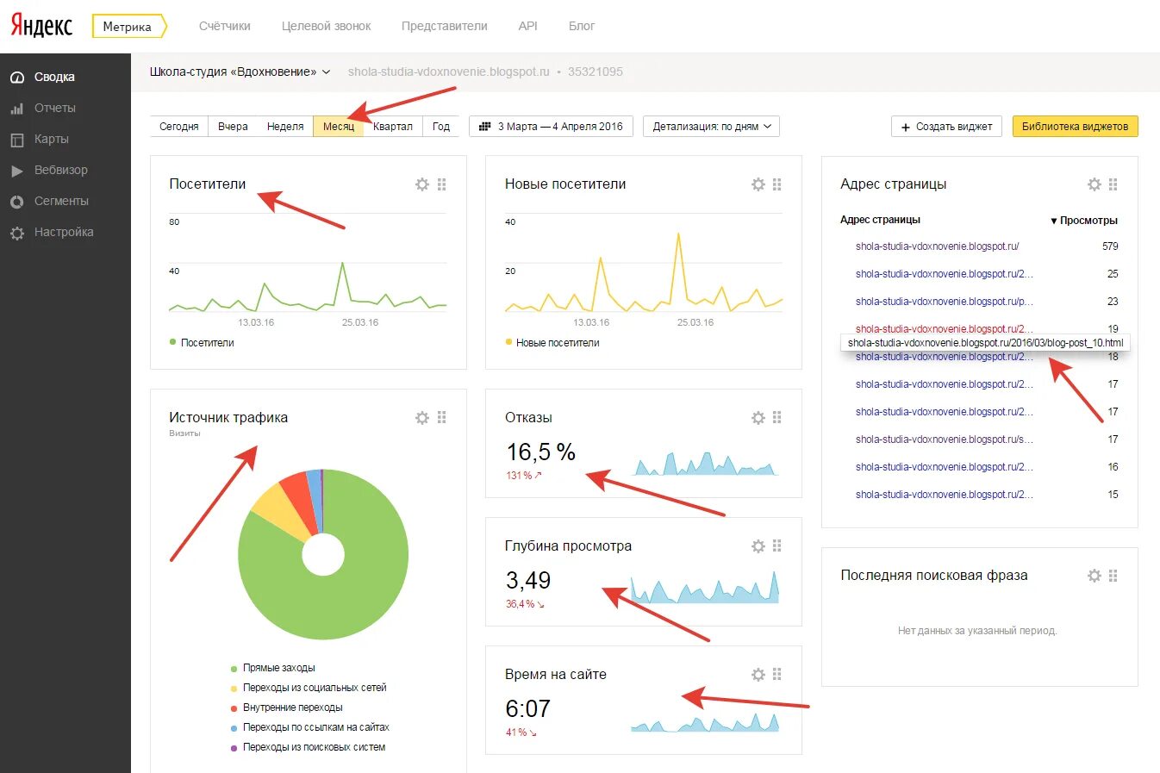Screen dimensions: 1160x773
Task: Click the Метрика product label
Action: [128, 27]
